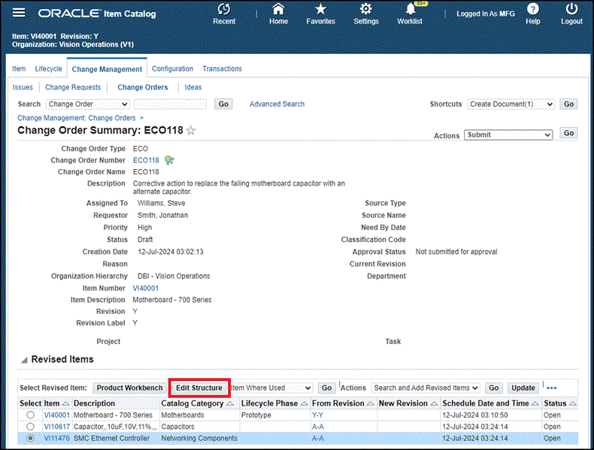This screenshot has height=450, width=594.
Task: Sort by Lifecycle Phase column arrow
Action: tap(304, 404)
